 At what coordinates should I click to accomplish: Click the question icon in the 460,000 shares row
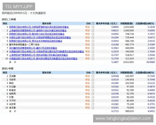[x=93, y=48]
